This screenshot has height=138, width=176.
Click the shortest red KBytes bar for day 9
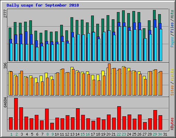click(52, 126)
